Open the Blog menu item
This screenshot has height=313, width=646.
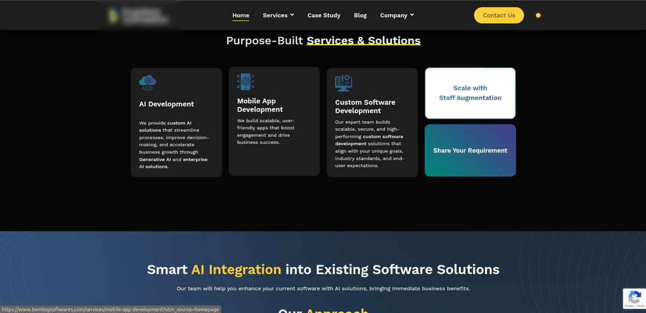click(x=360, y=15)
